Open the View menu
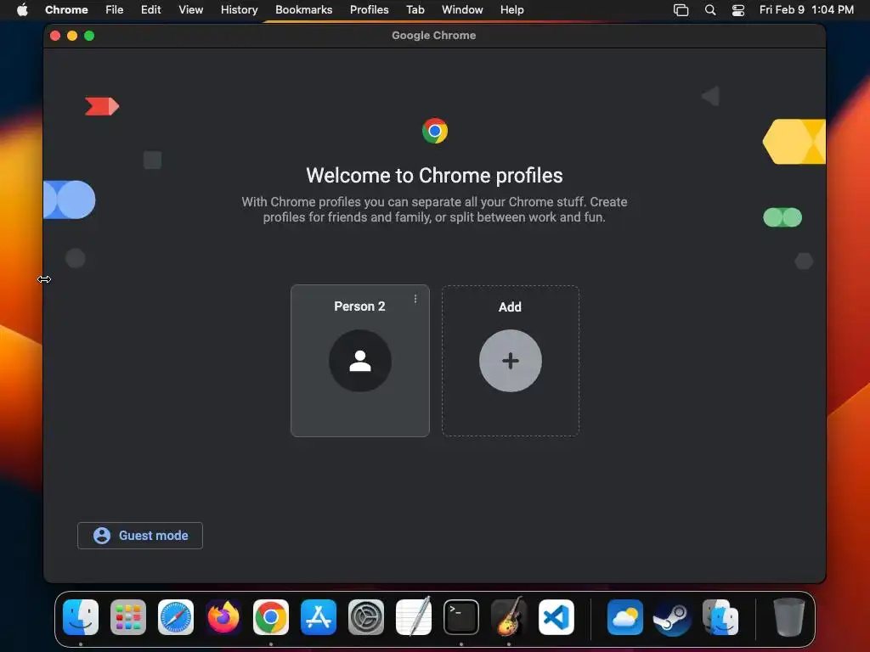The width and height of the screenshot is (870, 652). 190,9
